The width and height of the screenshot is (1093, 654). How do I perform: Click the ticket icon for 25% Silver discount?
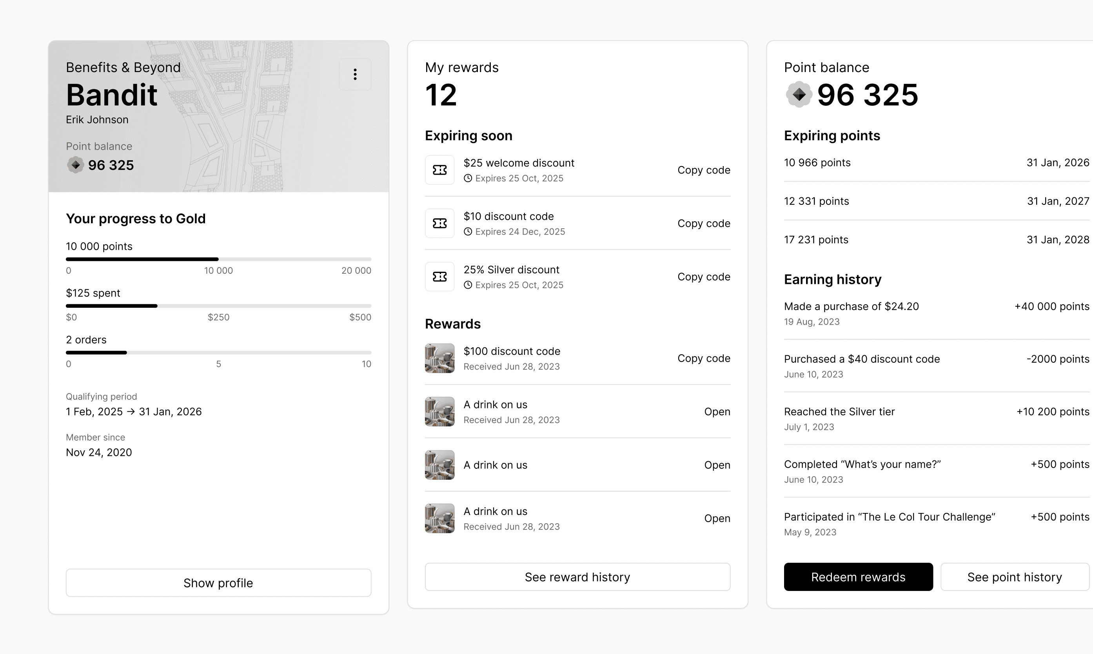click(439, 277)
